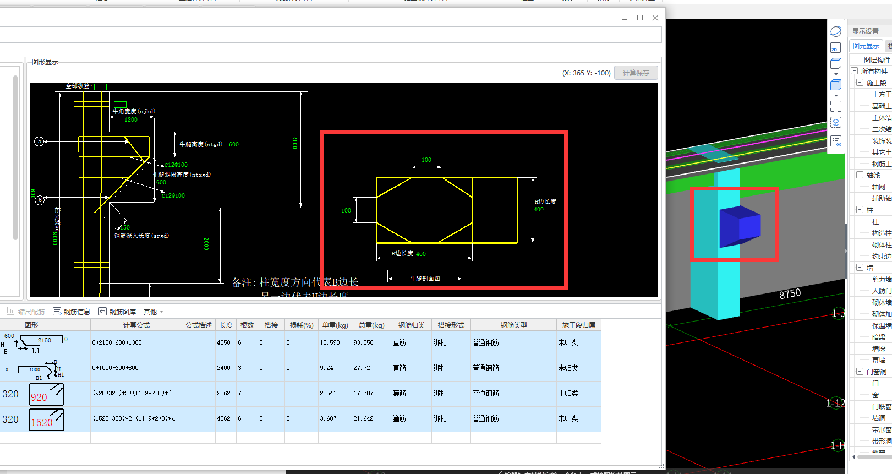The image size is (892, 474).
Task: Collapse the 轴线 tree node
Action: [860, 175]
